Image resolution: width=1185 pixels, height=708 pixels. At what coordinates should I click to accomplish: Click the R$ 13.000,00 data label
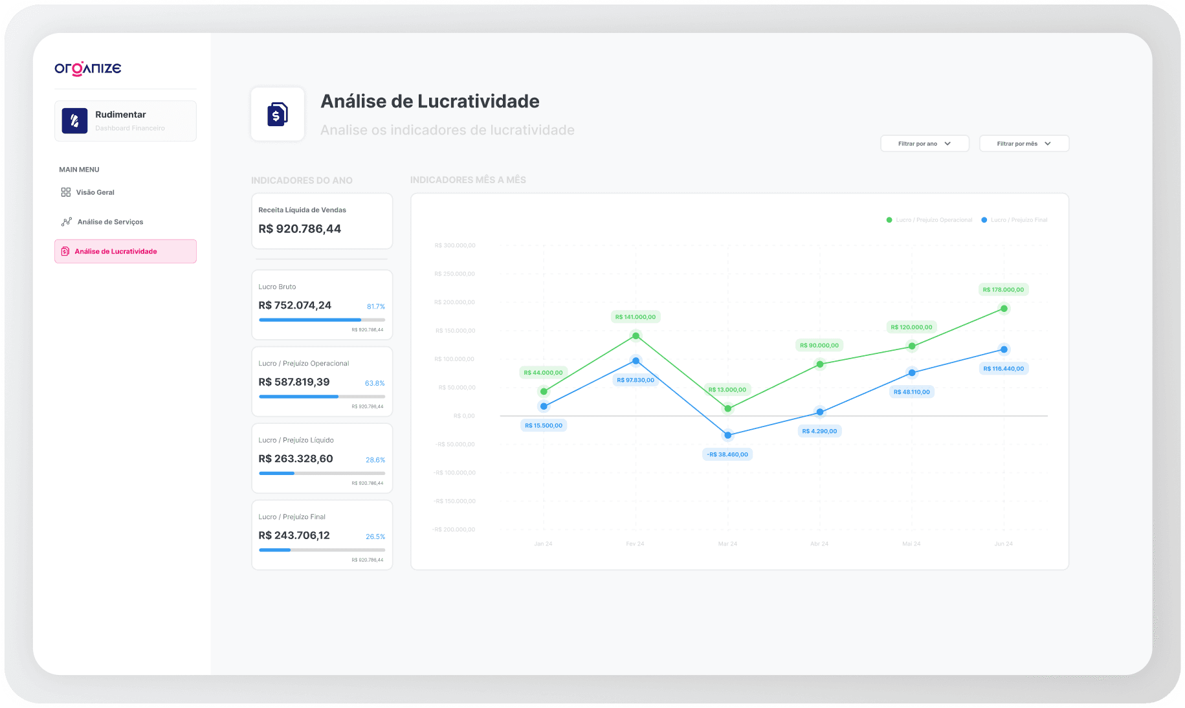click(x=727, y=390)
